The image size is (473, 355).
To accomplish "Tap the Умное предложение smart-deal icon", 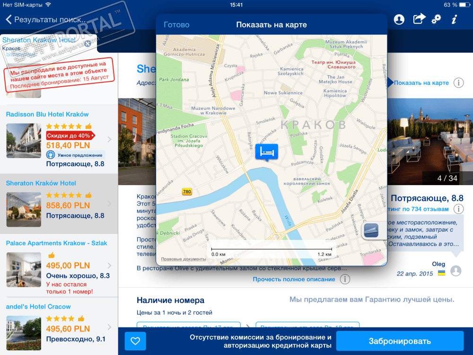I will tap(51, 155).
